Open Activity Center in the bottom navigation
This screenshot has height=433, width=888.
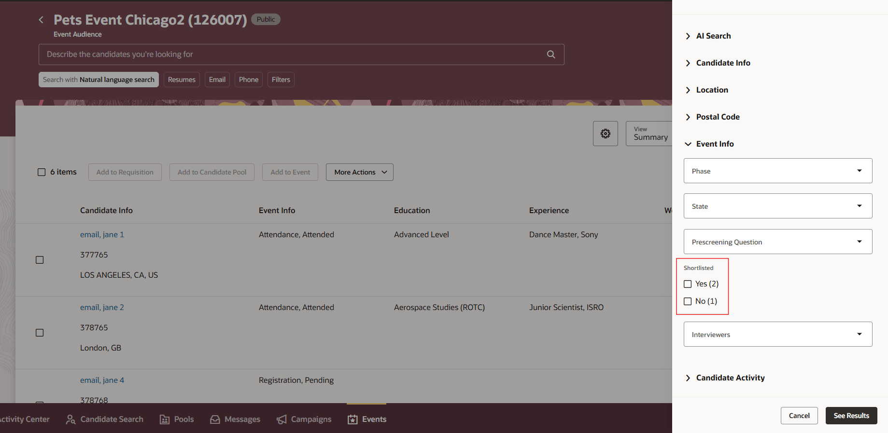[x=25, y=419]
